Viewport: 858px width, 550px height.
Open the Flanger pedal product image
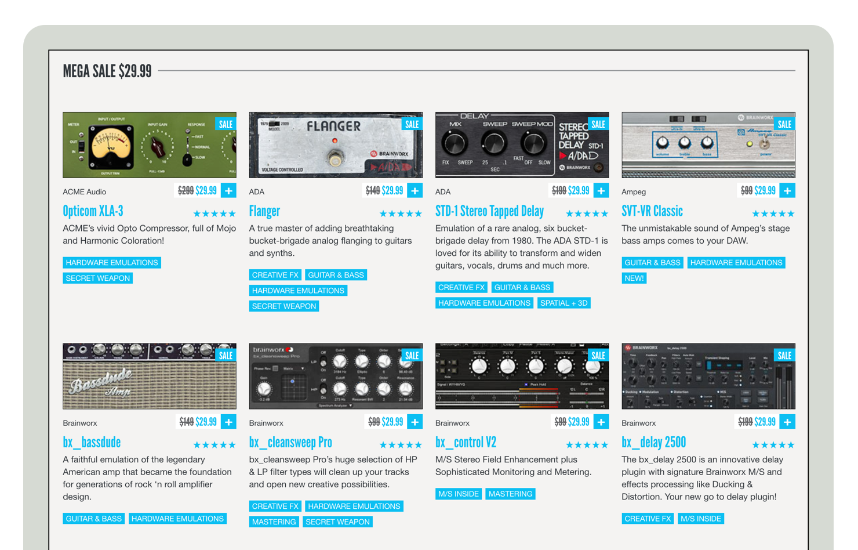pos(336,145)
